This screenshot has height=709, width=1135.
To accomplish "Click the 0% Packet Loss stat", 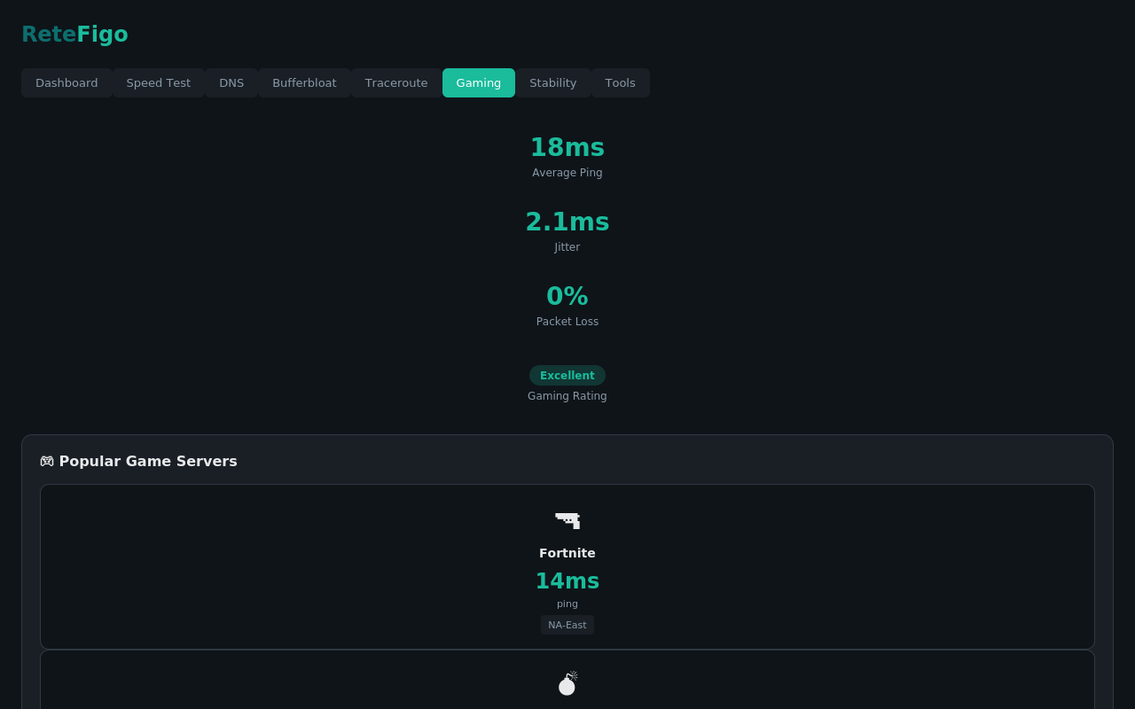I will [567, 296].
